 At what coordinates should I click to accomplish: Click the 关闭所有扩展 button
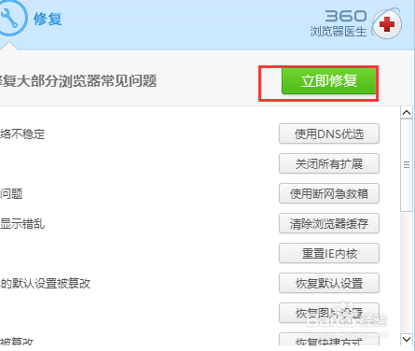329,163
